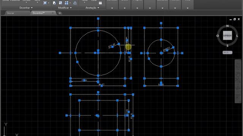Select the top quadrant grip of large circle
The image size is (243, 136).
98,31
